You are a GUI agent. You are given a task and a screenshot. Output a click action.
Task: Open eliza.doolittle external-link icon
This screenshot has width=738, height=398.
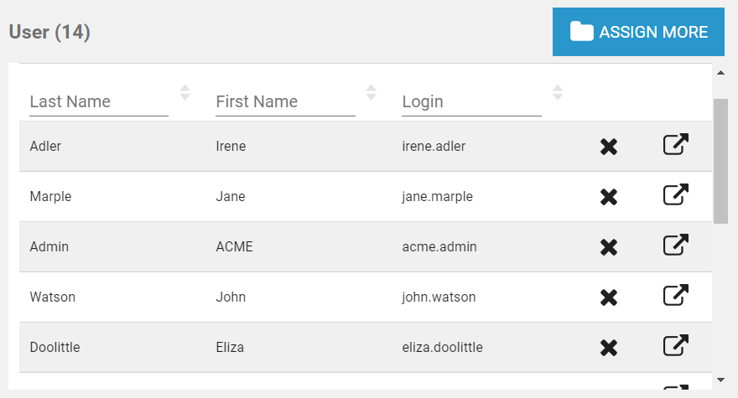pyautogui.click(x=676, y=346)
